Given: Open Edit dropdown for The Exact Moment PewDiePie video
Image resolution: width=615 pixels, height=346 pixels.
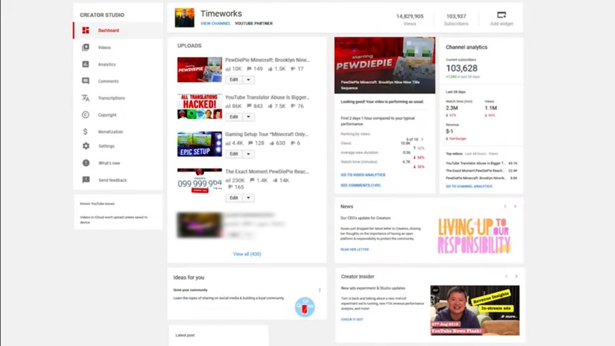Looking at the screenshot, I should (248, 198).
